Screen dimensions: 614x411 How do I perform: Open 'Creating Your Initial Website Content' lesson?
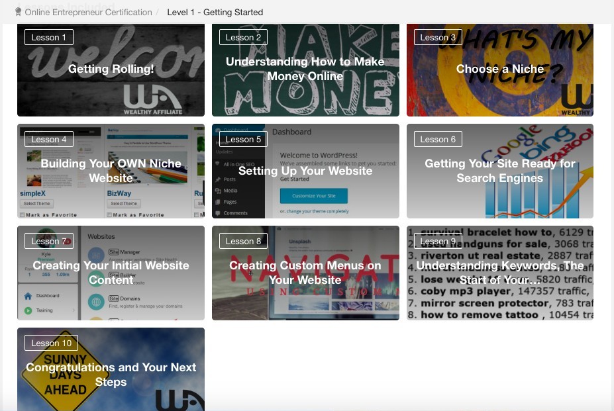111,273
